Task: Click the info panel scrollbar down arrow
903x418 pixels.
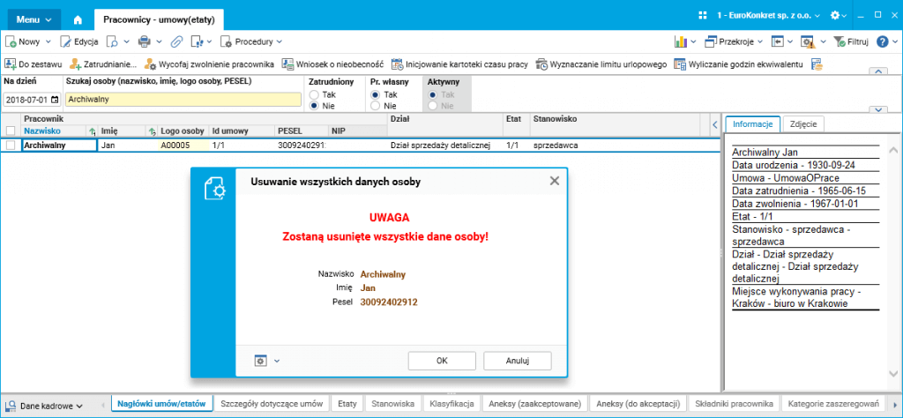Action: [894, 372]
